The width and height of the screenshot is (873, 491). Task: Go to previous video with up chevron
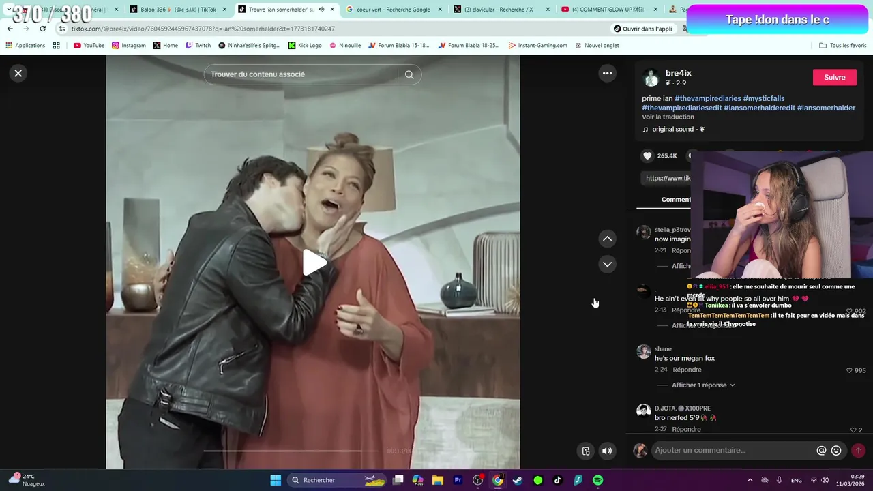(x=607, y=239)
